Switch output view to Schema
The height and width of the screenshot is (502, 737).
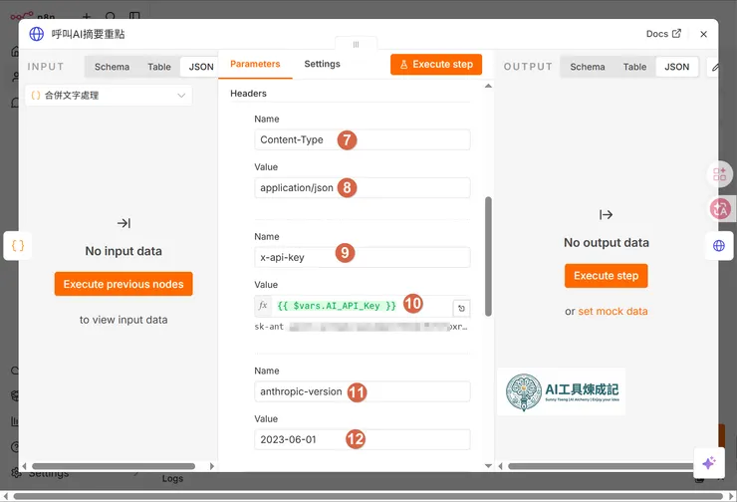pyautogui.click(x=587, y=67)
